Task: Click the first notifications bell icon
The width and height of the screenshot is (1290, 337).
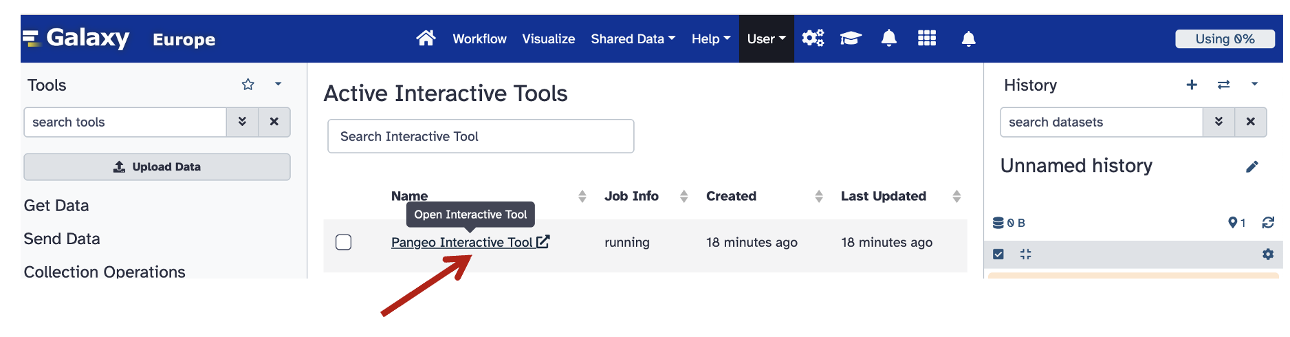Action: [888, 39]
